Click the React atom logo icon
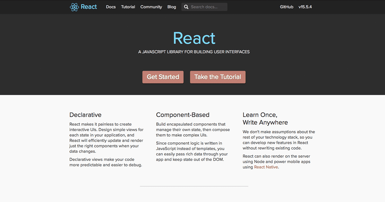Viewport: 385px width, 202px height. click(74, 7)
